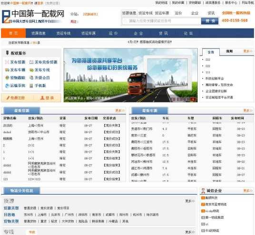Select 北京市 in the 目的地 filter
Image resolution: width=255 pixels, height=235 pixels.
(56, 215)
